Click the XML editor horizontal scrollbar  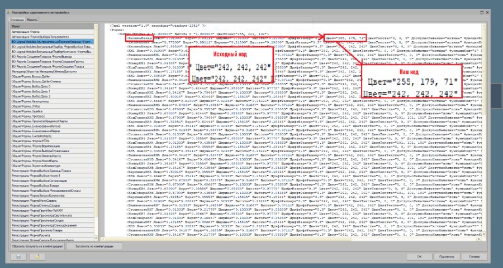click(x=290, y=239)
